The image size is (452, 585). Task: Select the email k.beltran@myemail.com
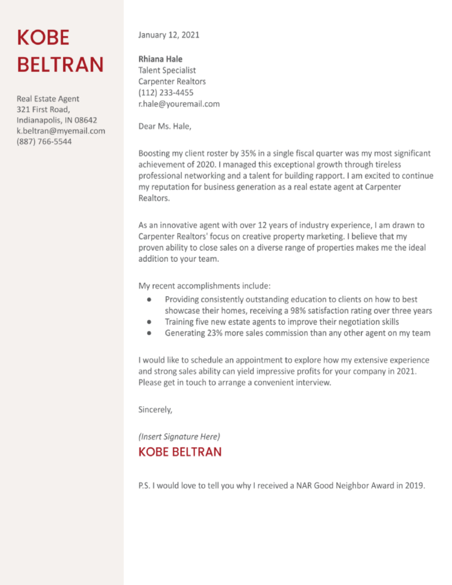(61, 131)
